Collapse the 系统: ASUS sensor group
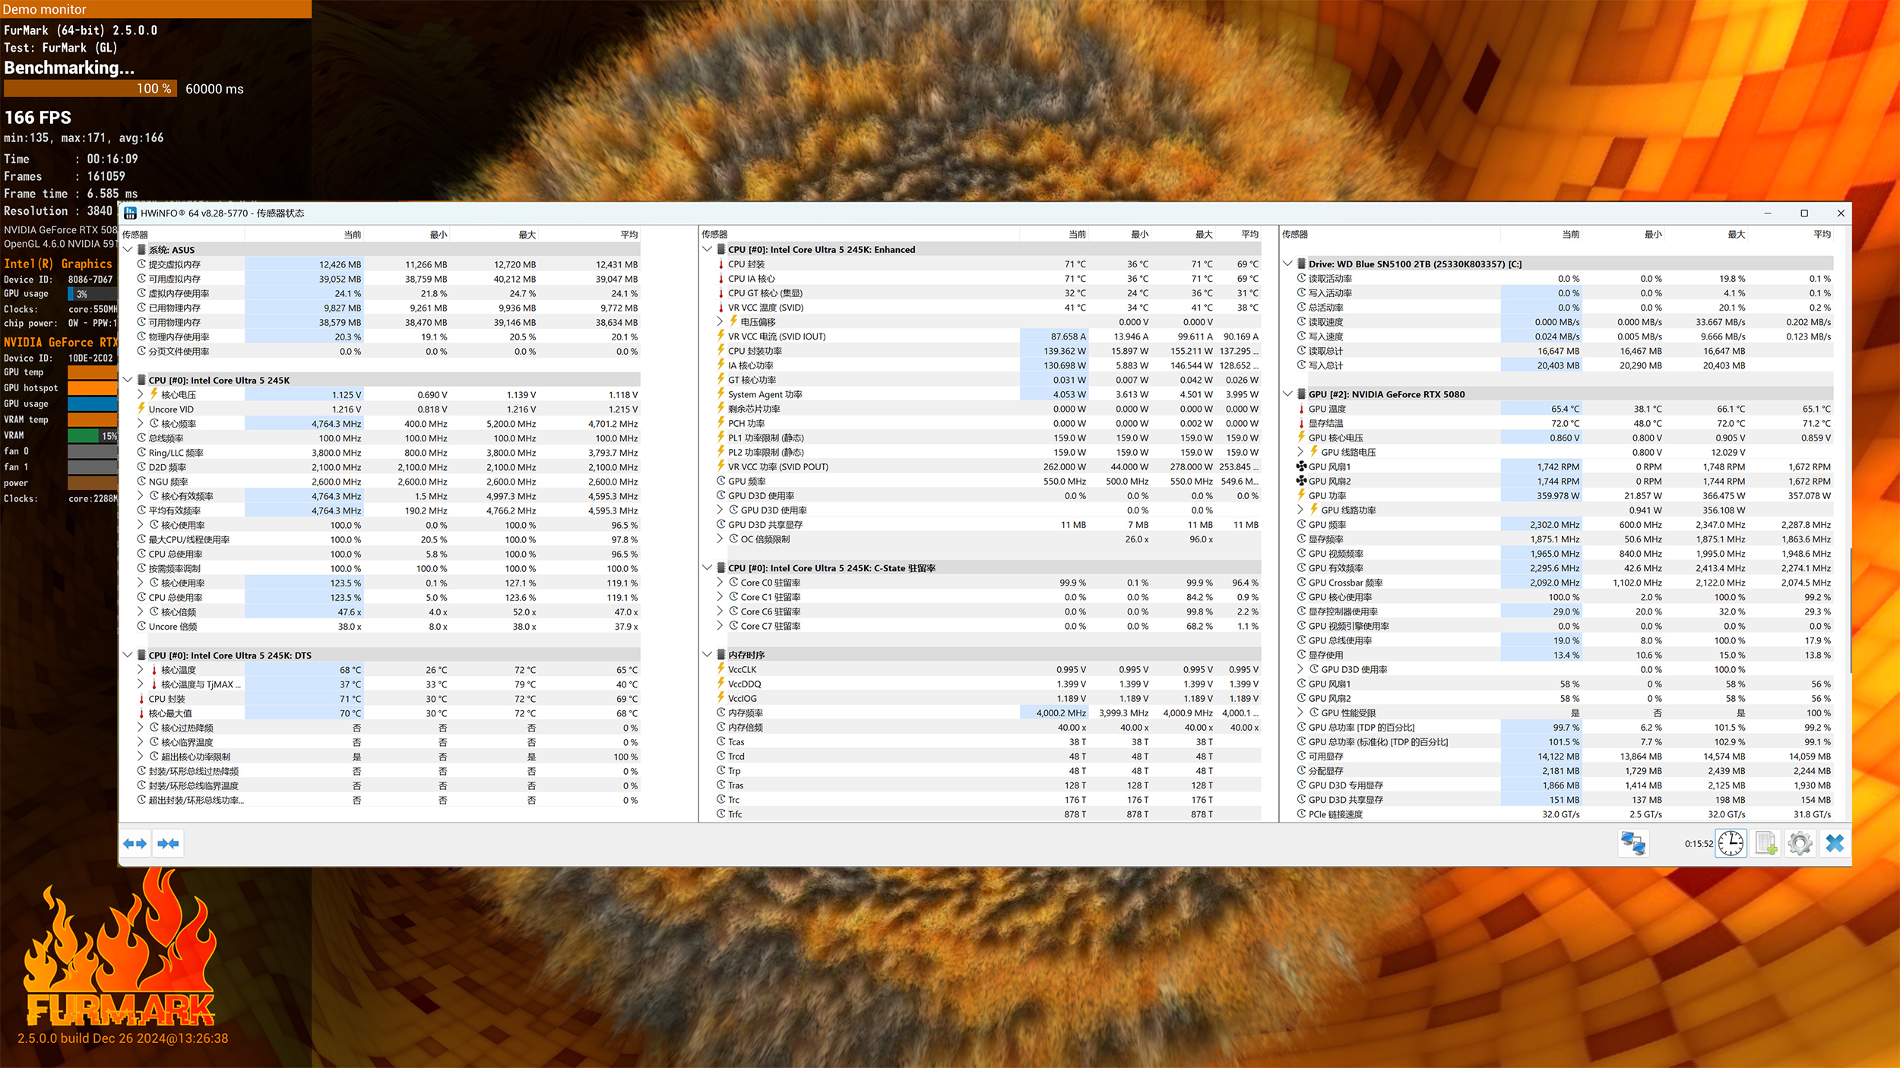This screenshot has width=1900, height=1068. (x=128, y=250)
